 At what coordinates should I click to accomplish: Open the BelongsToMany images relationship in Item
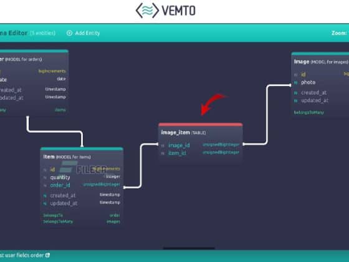(82, 221)
